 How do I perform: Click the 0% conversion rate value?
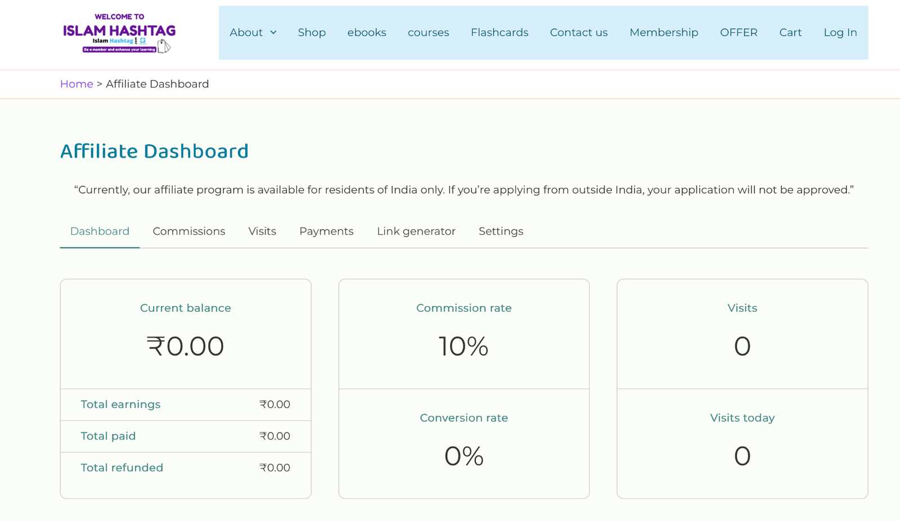coord(464,456)
